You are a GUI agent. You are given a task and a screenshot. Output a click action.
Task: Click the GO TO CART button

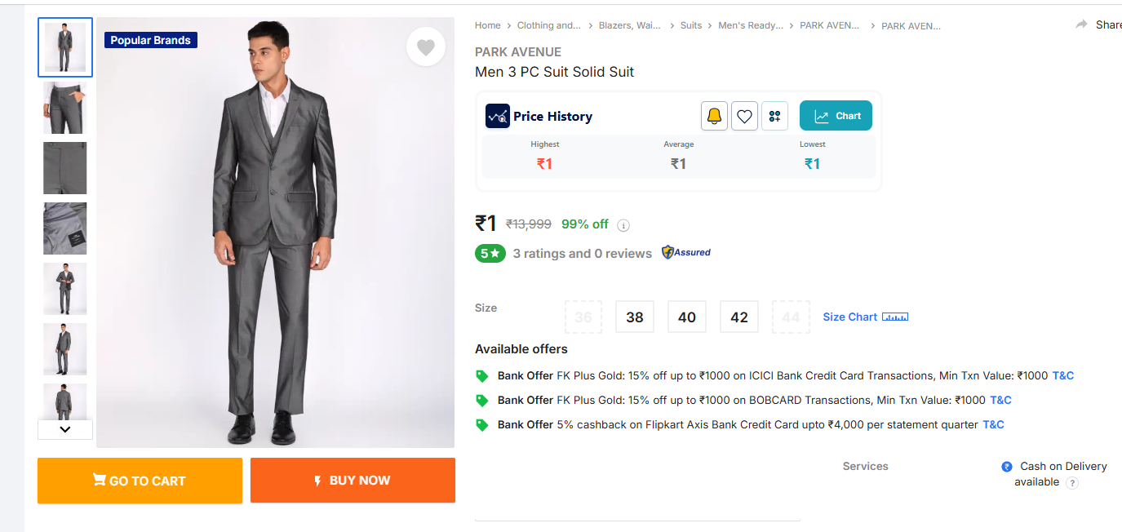(140, 481)
